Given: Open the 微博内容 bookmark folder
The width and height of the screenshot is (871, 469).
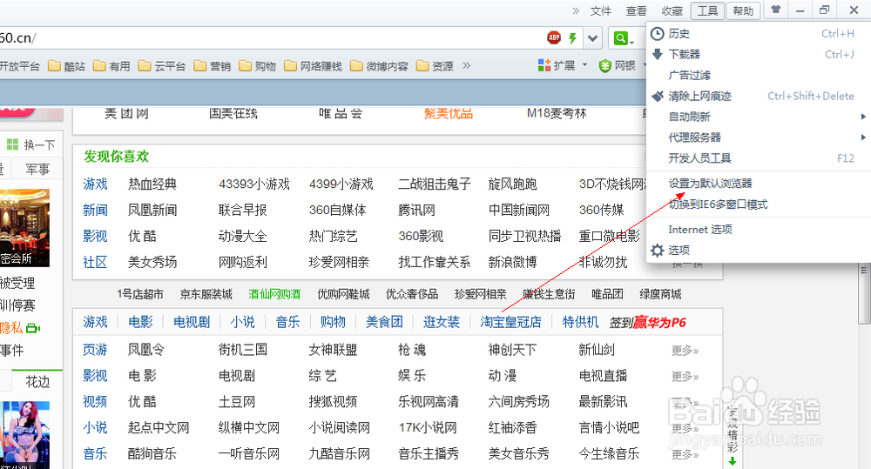Looking at the screenshot, I should click(x=379, y=66).
